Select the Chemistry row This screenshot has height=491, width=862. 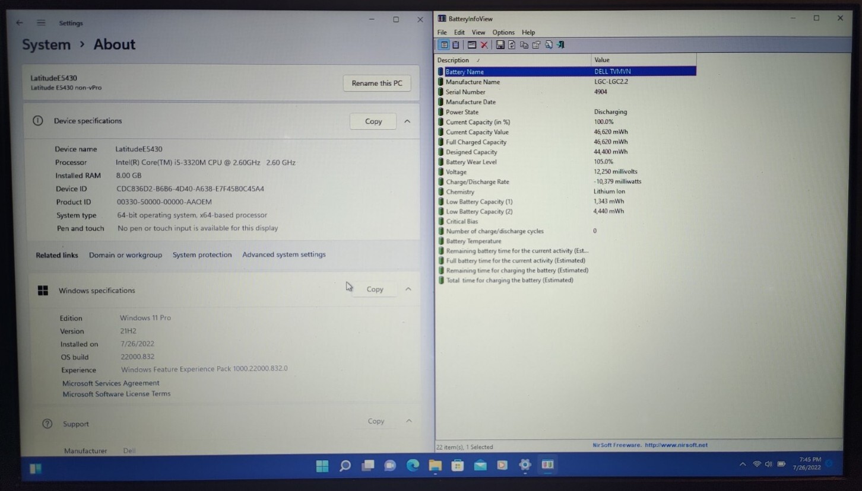[x=566, y=192]
